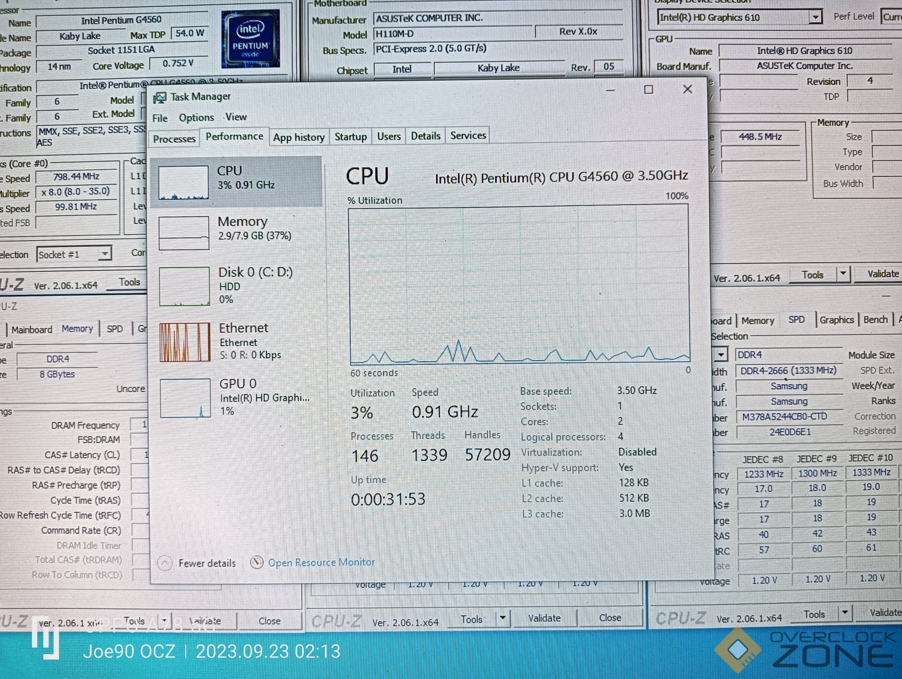Viewport: 902px width, 679px height.
Task: Switch to the Performance tab
Action: click(x=234, y=136)
